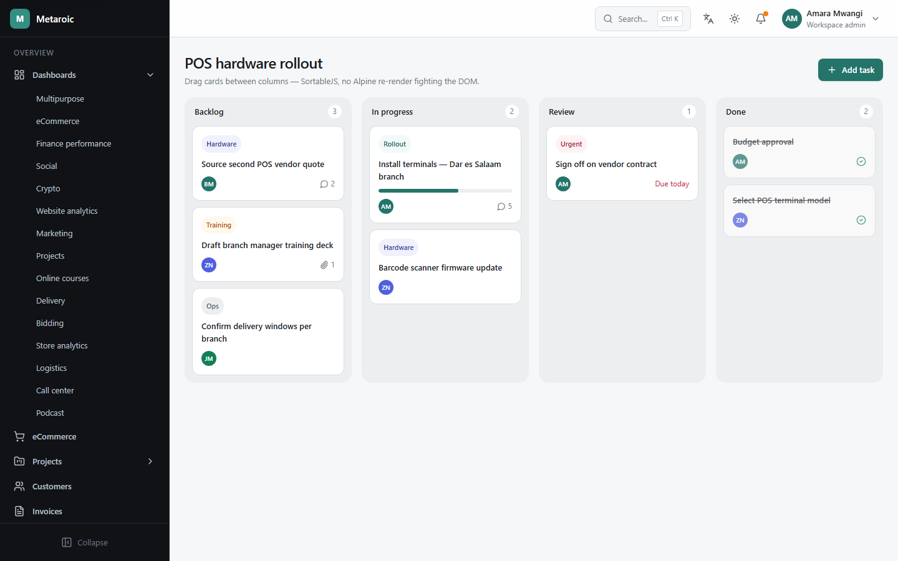Click the comments icon on Source second POS vendor quote

click(x=324, y=184)
